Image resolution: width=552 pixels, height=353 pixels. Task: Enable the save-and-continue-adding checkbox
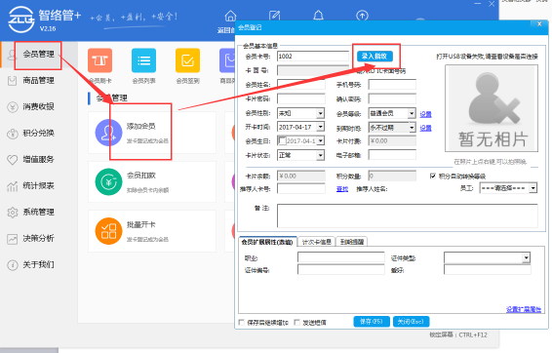pyautogui.click(x=242, y=322)
